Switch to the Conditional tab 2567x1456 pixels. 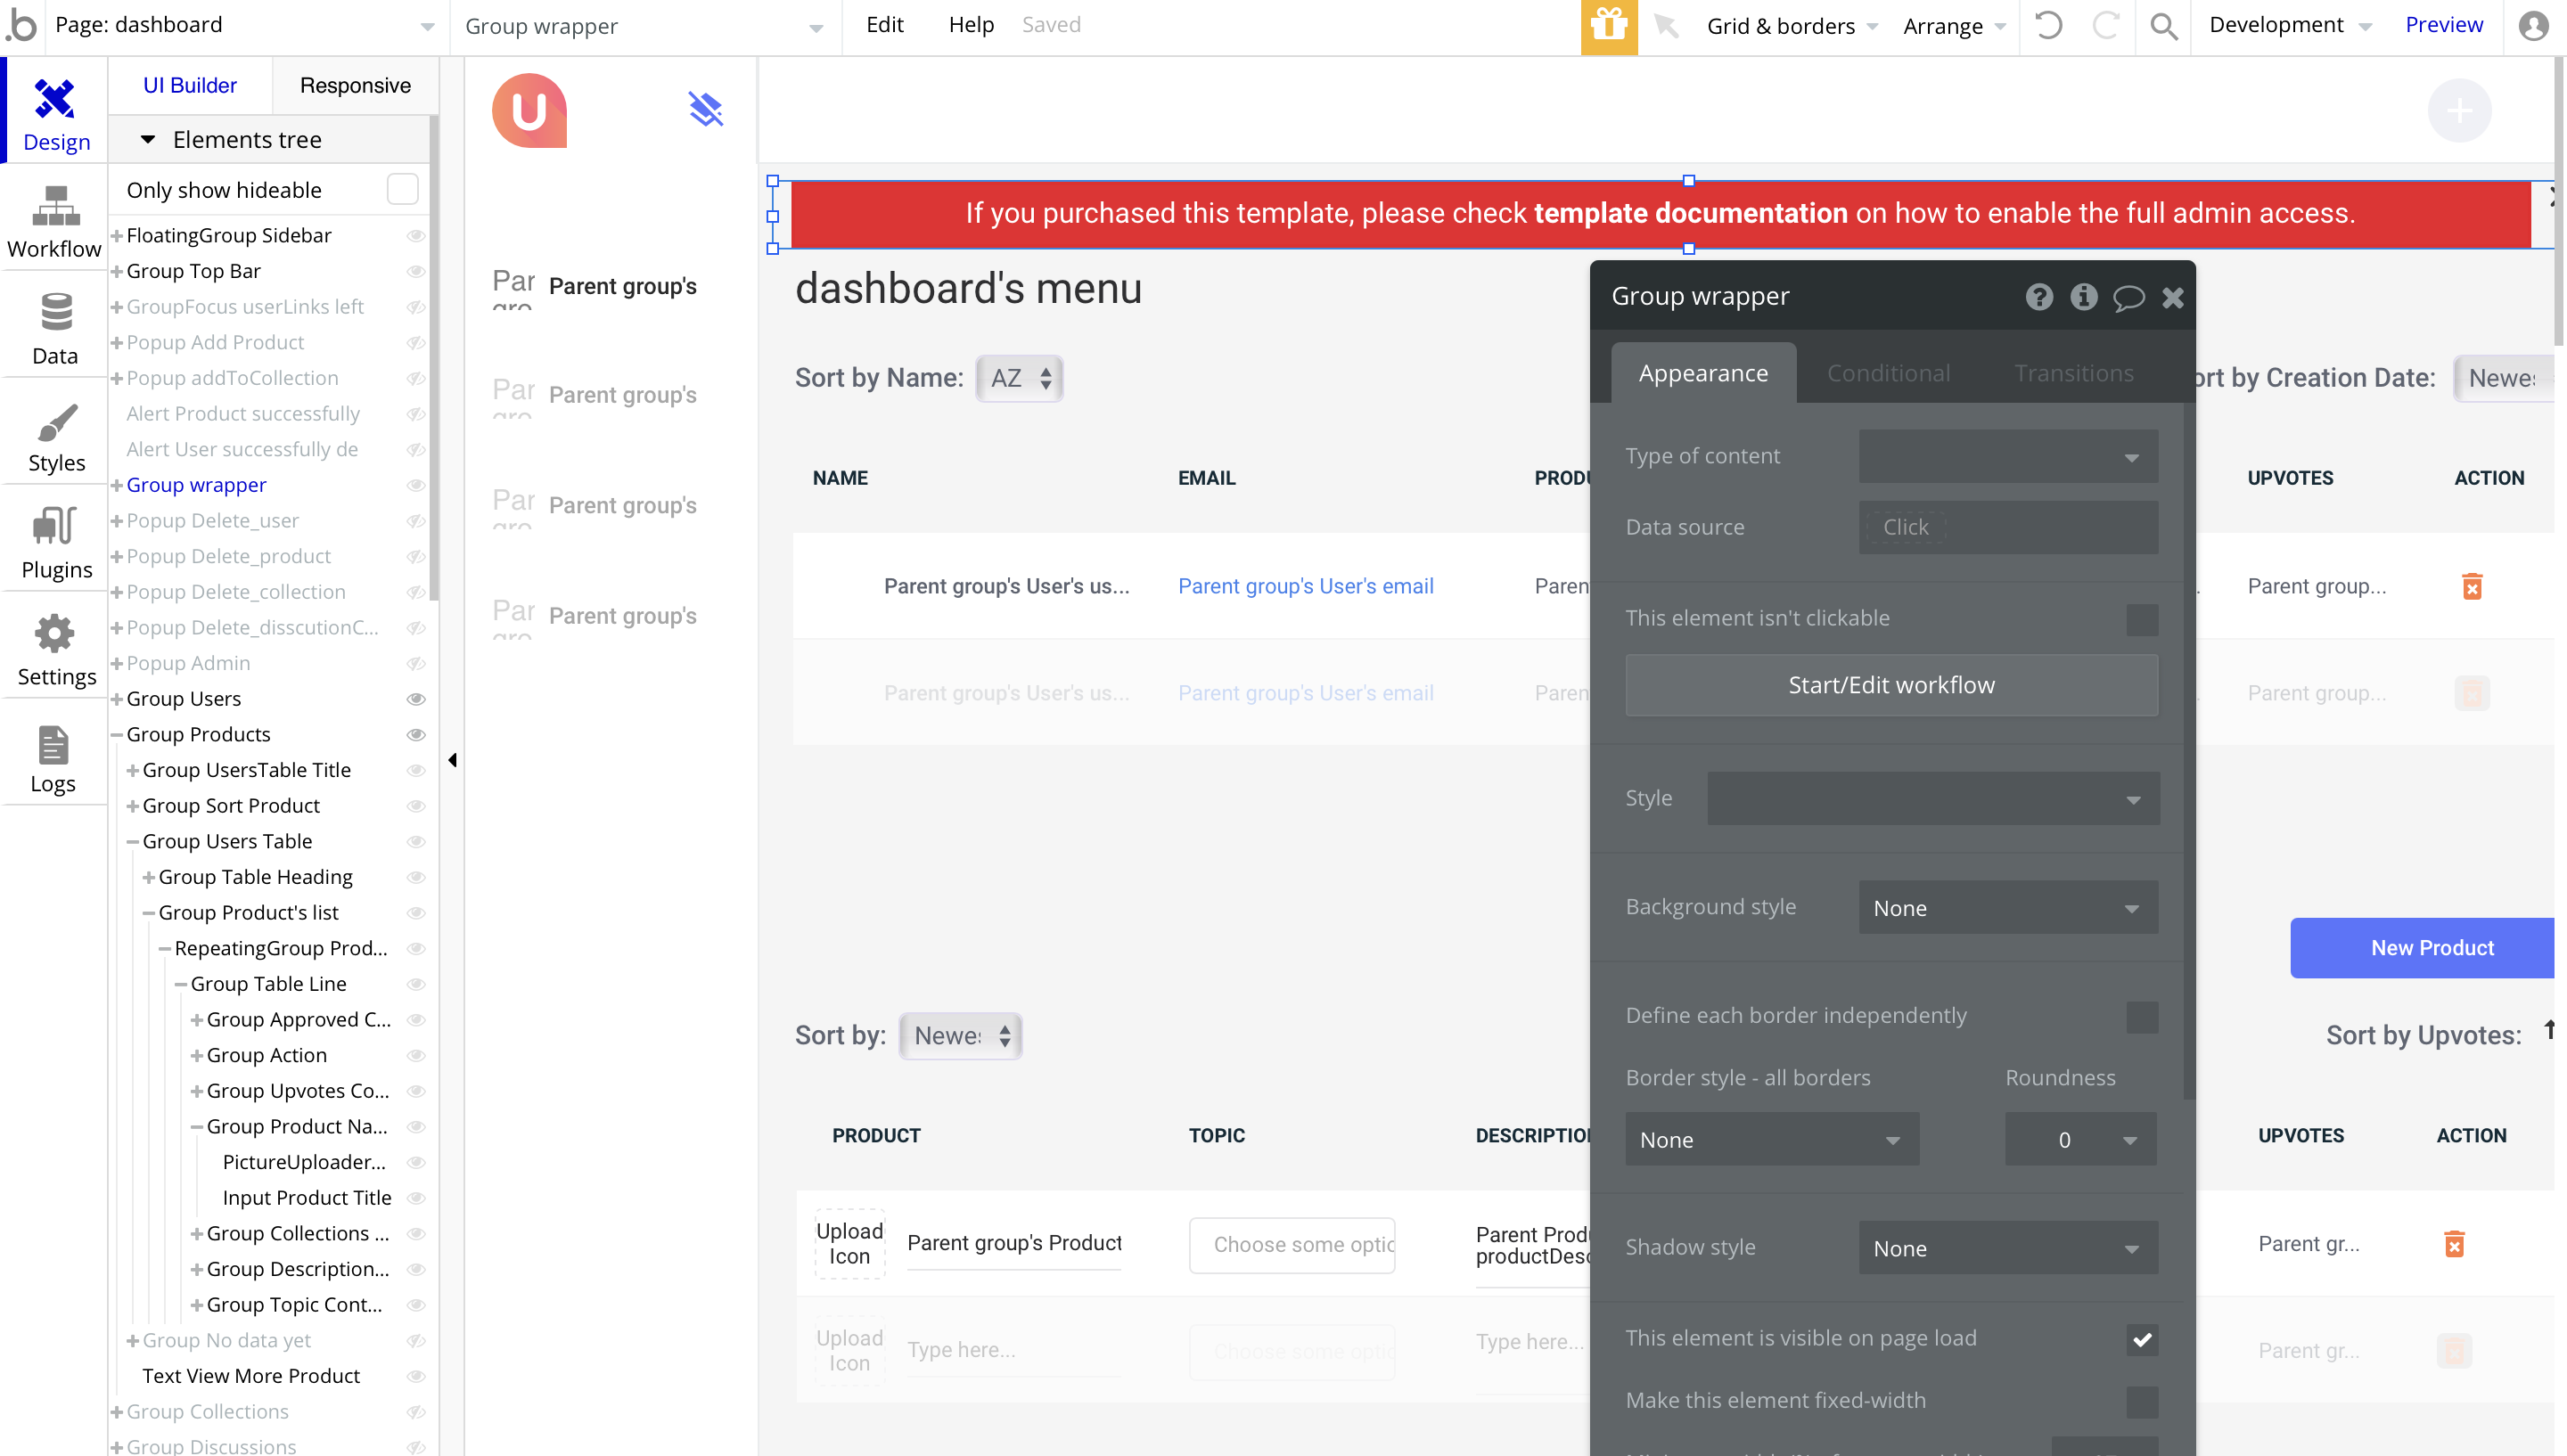[x=1888, y=373]
